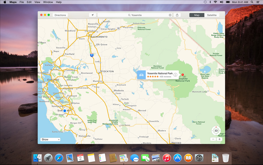
Task: Click the Yosemite National Park callout title
Action: pos(160,73)
